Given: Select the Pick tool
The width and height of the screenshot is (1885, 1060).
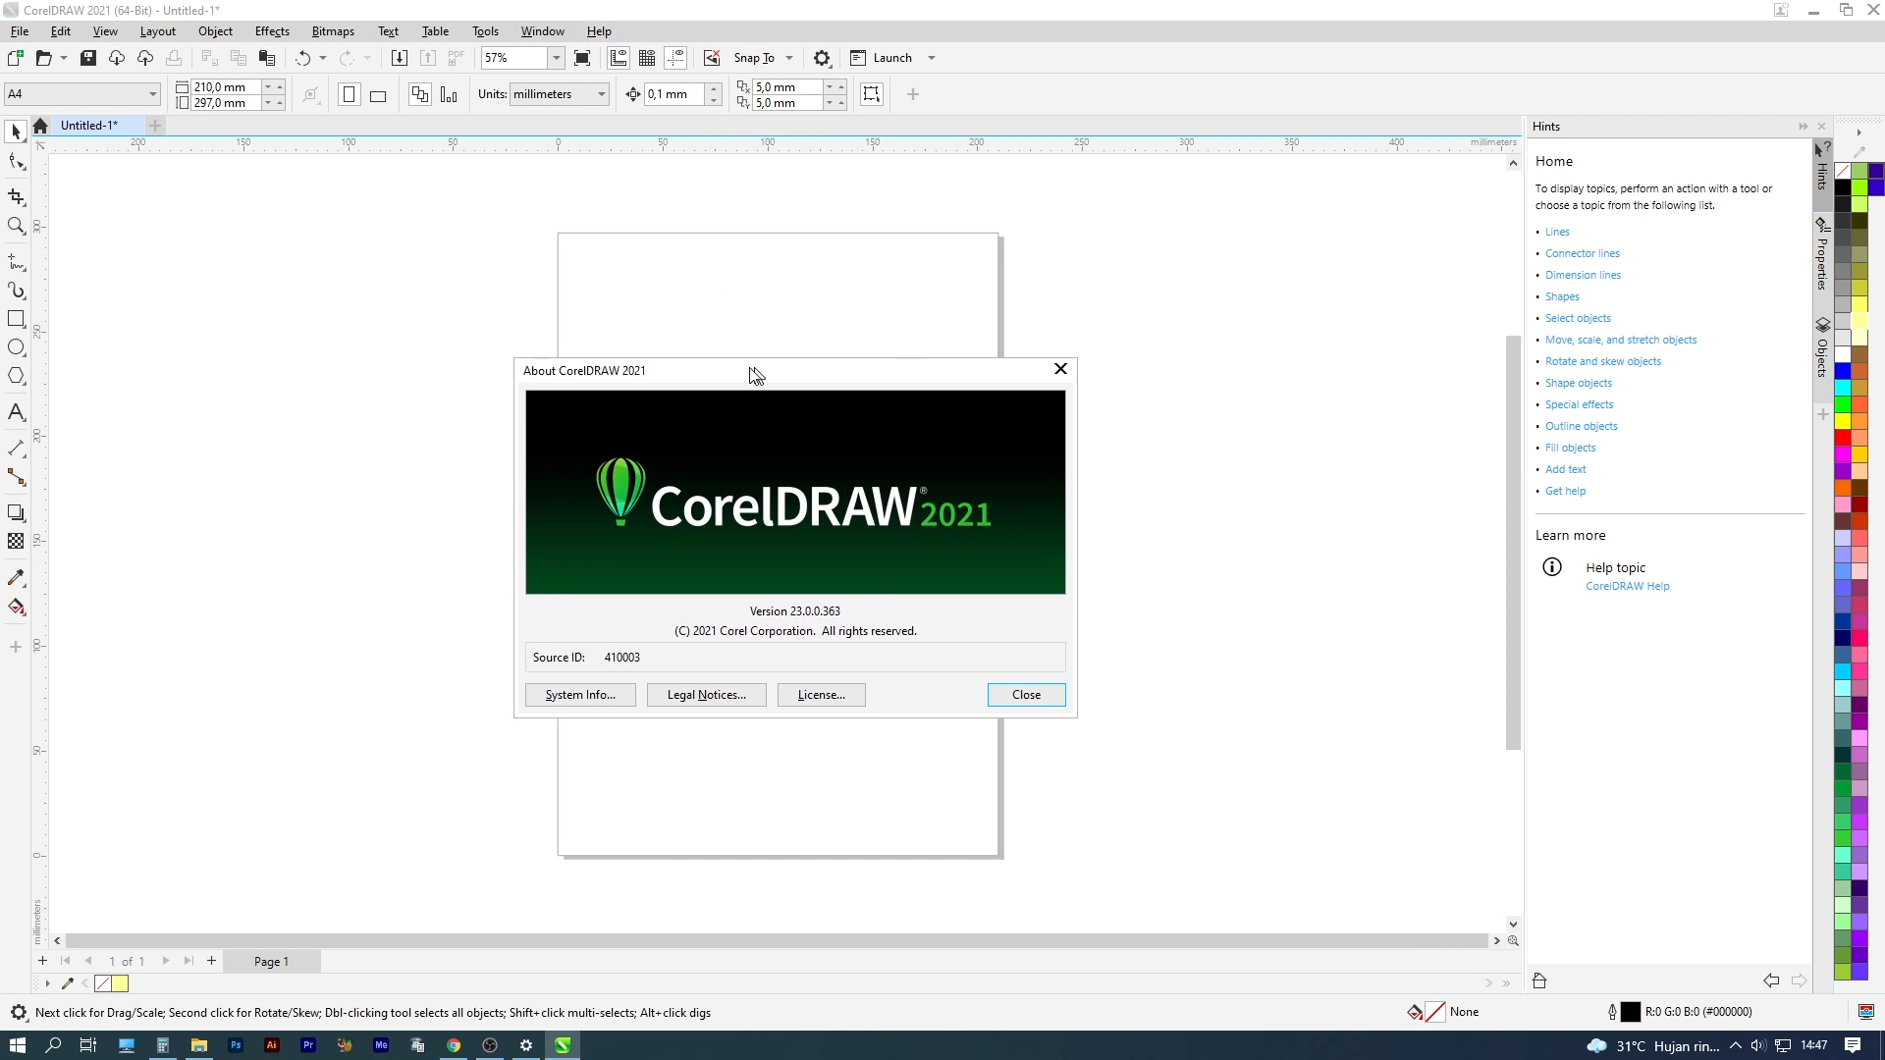Looking at the screenshot, I should coord(16,131).
